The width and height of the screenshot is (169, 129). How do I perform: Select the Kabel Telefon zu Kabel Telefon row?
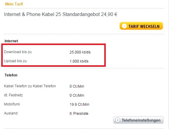44,86
